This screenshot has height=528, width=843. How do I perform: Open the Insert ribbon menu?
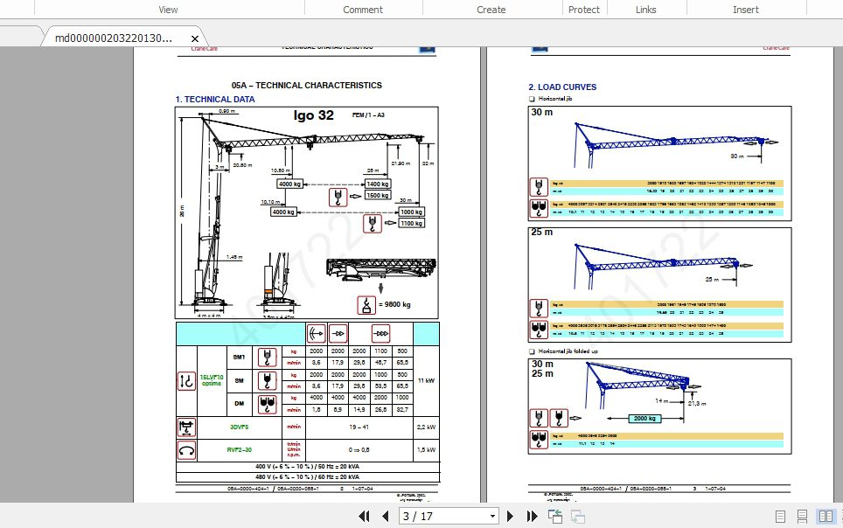(x=746, y=9)
